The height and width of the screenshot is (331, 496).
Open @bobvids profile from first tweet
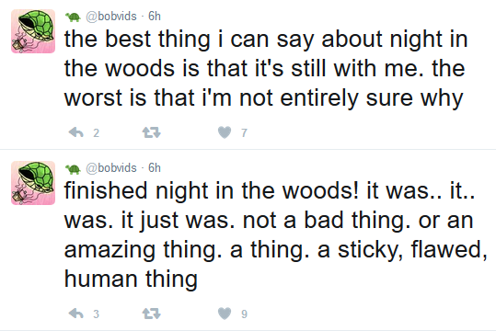point(111,17)
